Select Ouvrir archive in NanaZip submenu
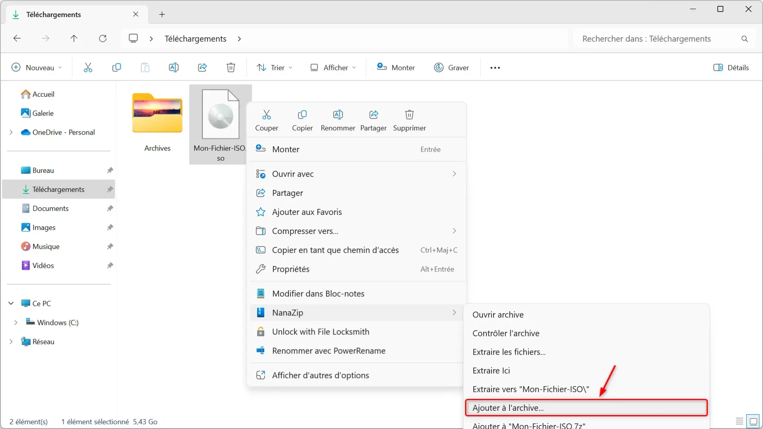This screenshot has height=429, width=763. point(586,315)
